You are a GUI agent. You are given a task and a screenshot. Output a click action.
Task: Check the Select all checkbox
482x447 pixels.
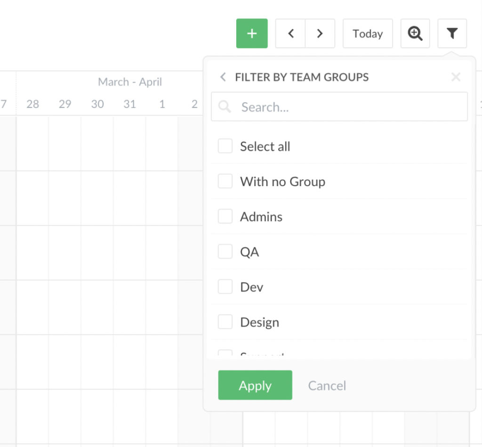pyautogui.click(x=225, y=146)
